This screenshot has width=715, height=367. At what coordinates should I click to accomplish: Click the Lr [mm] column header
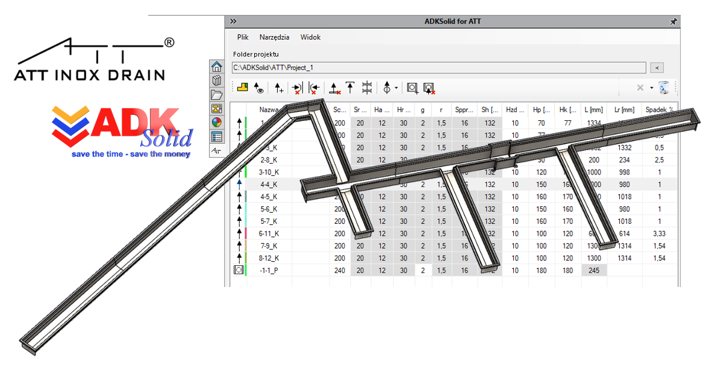(x=624, y=109)
